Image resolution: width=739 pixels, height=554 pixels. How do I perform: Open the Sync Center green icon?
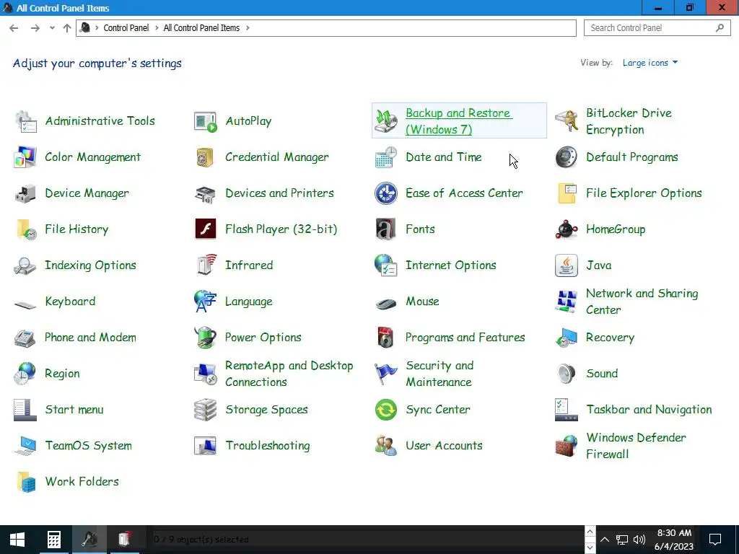386,410
